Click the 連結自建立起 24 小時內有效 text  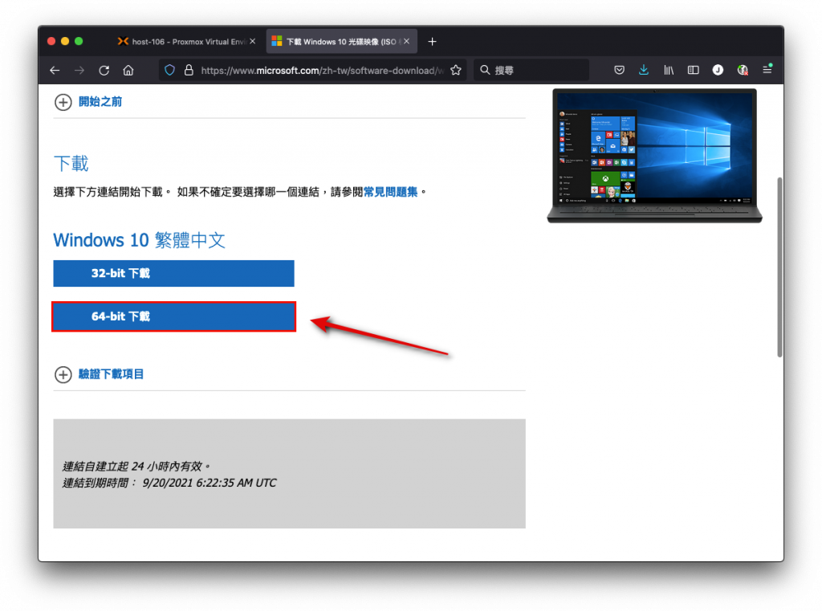136,466
